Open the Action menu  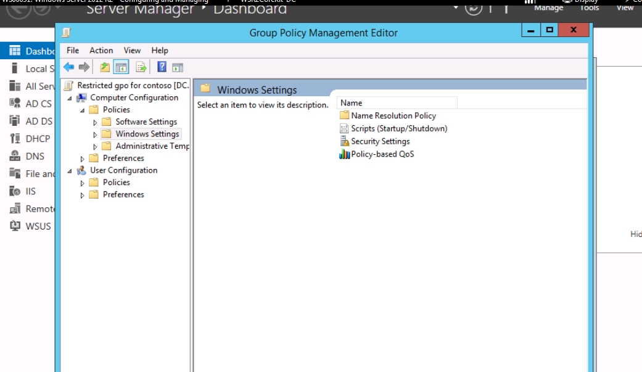pyautogui.click(x=101, y=51)
